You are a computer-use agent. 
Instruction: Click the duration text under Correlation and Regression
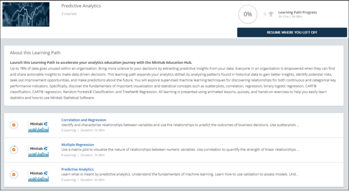click(x=92, y=130)
